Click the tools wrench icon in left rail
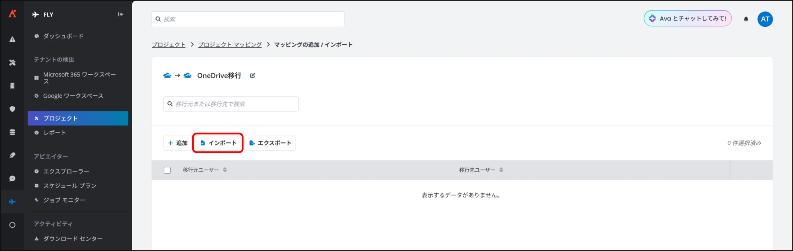The width and height of the screenshot is (793, 251). (12, 63)
